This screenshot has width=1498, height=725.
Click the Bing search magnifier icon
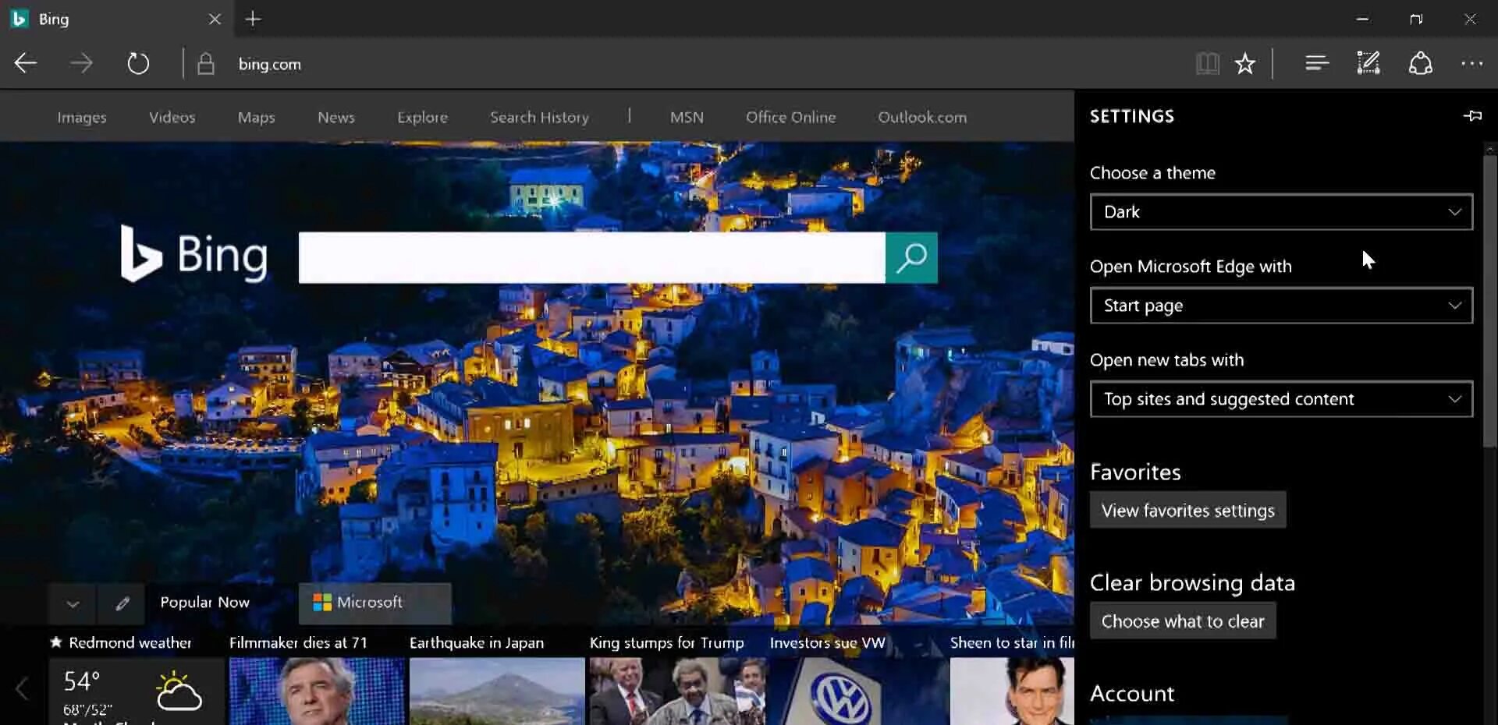(x=911, y=257)
